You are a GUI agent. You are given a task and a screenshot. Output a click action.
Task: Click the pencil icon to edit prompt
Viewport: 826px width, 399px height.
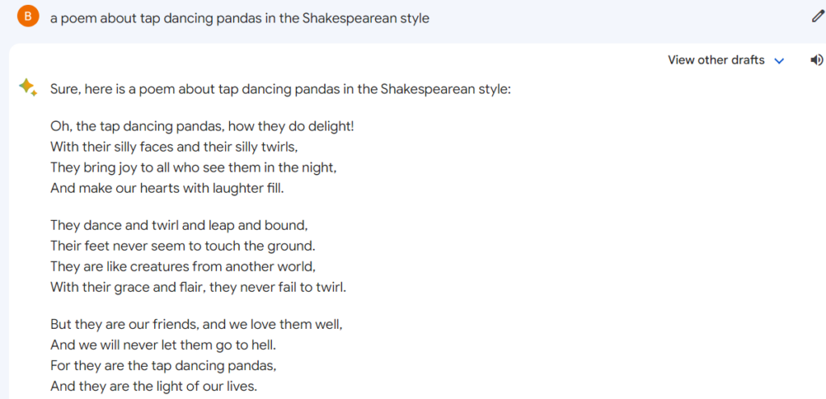point(817,17)
